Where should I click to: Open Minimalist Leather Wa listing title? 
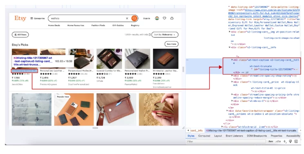165,71
